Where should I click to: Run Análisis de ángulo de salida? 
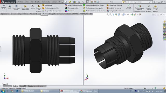pos(93,5)
